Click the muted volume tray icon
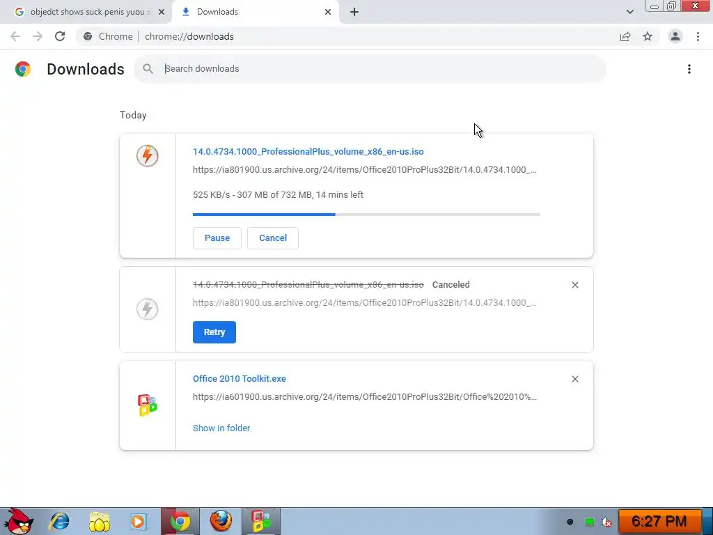The width and height of the screenshot is (713, 535). click(606, 522)
